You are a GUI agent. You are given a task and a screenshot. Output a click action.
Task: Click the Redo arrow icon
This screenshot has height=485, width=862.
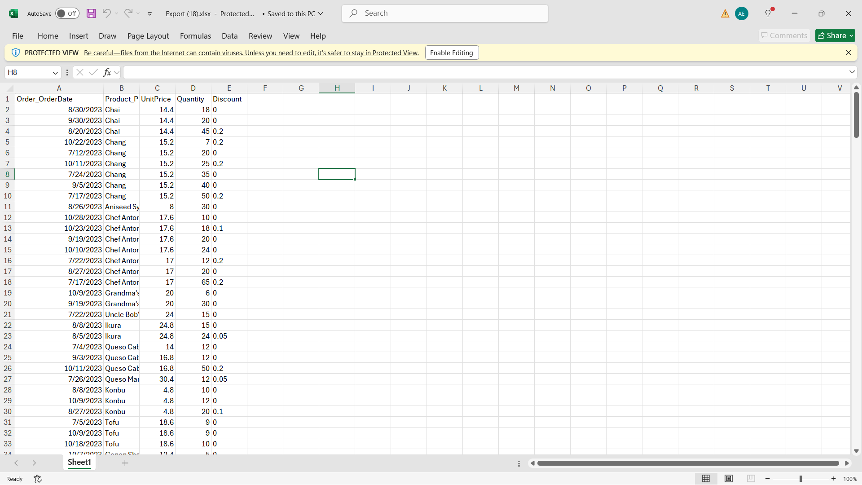[128, 13]
